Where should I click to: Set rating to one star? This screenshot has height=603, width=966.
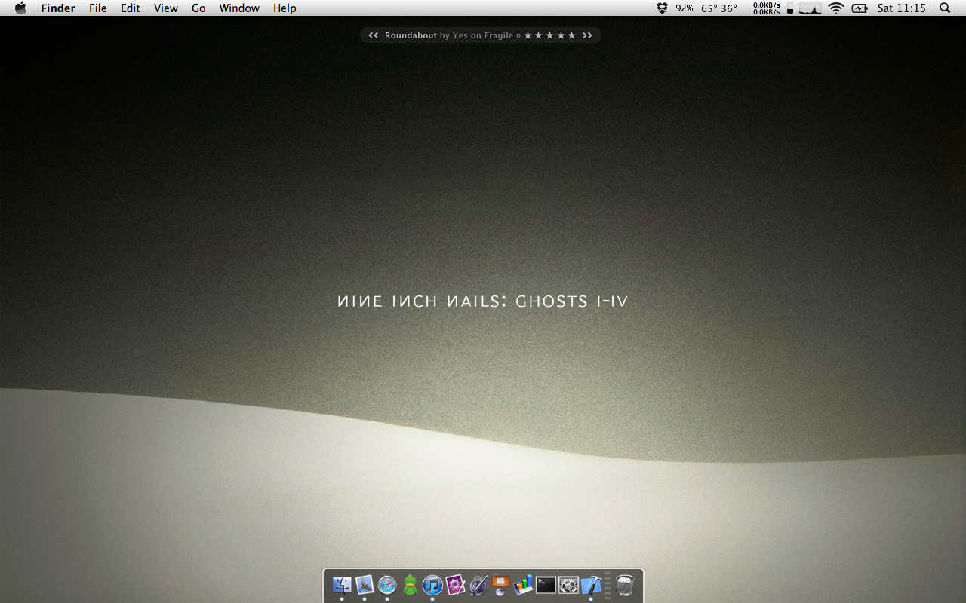528,35
